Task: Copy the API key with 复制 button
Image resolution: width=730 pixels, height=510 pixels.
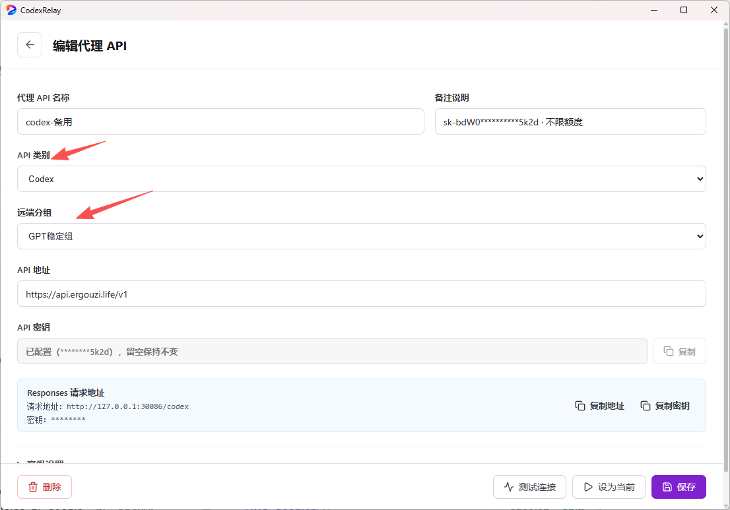Action: coord(679,351)
